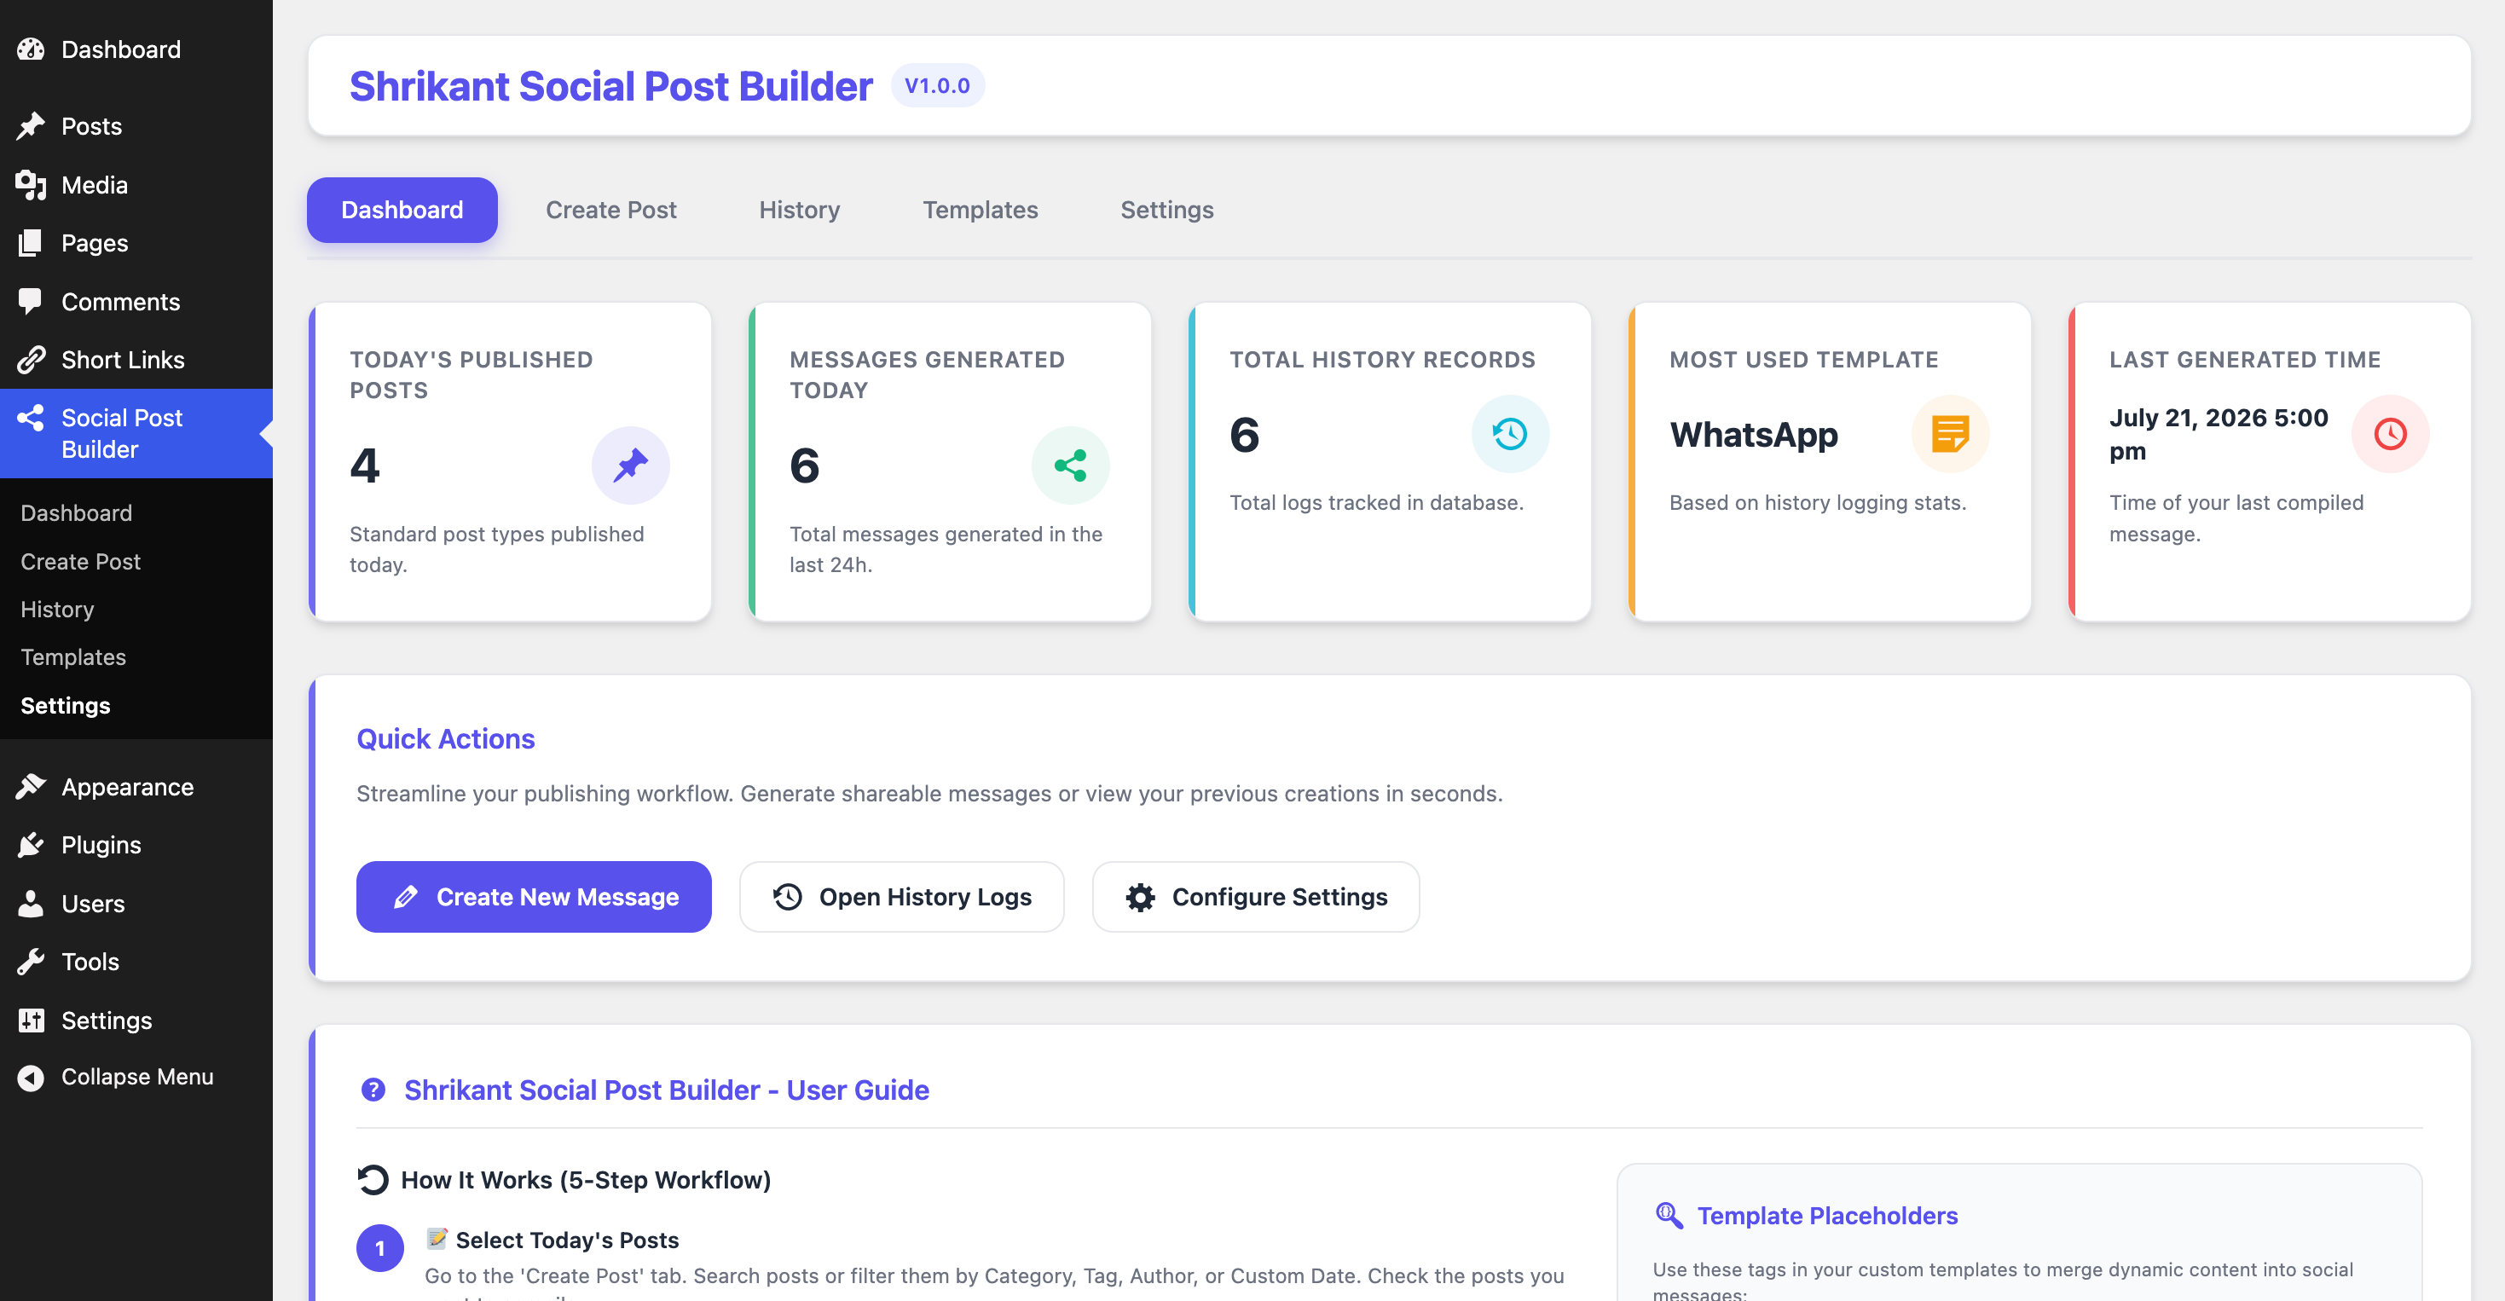Open the Short Links menu label
This screenshot has width=2505, height=1301.
[123, 360]
